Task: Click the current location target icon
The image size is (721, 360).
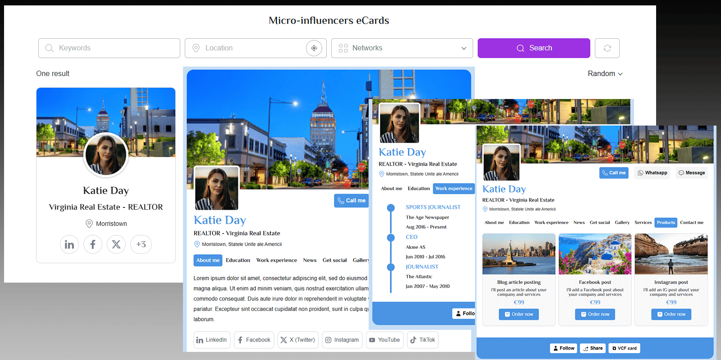Action: coord(314,48)
